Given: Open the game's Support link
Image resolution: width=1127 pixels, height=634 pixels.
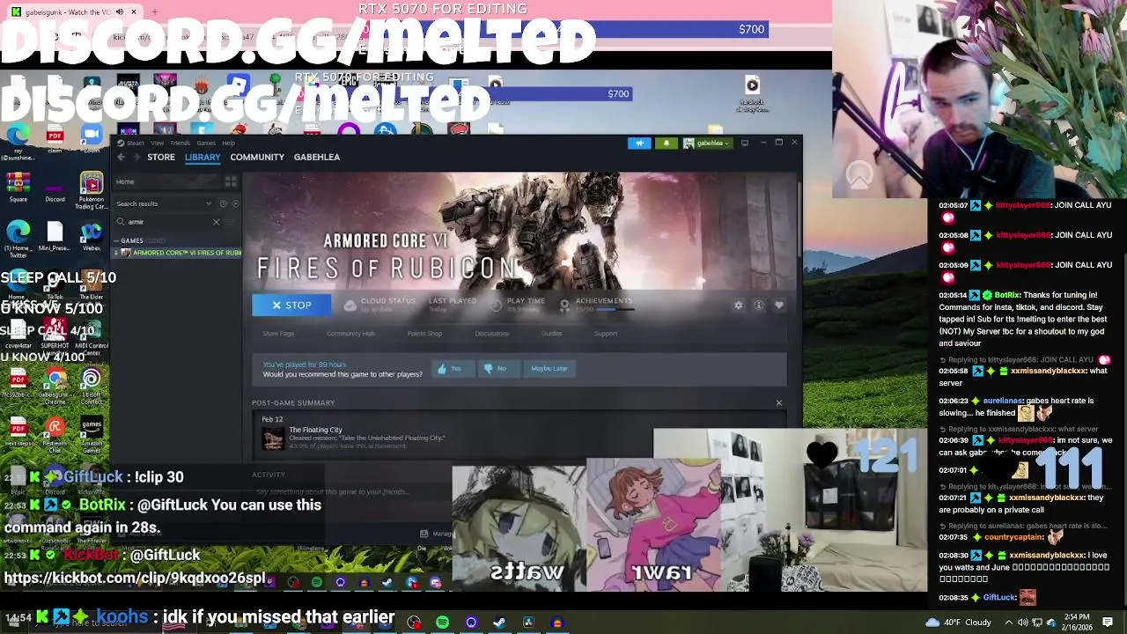Looking at the screenshot, I should [606, 334].
